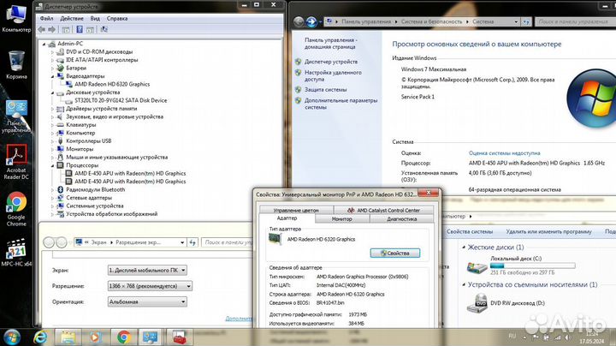Click Система и безопасность in the address bar
The height and width of the screenshot is (346, 616).
point(431,21)
